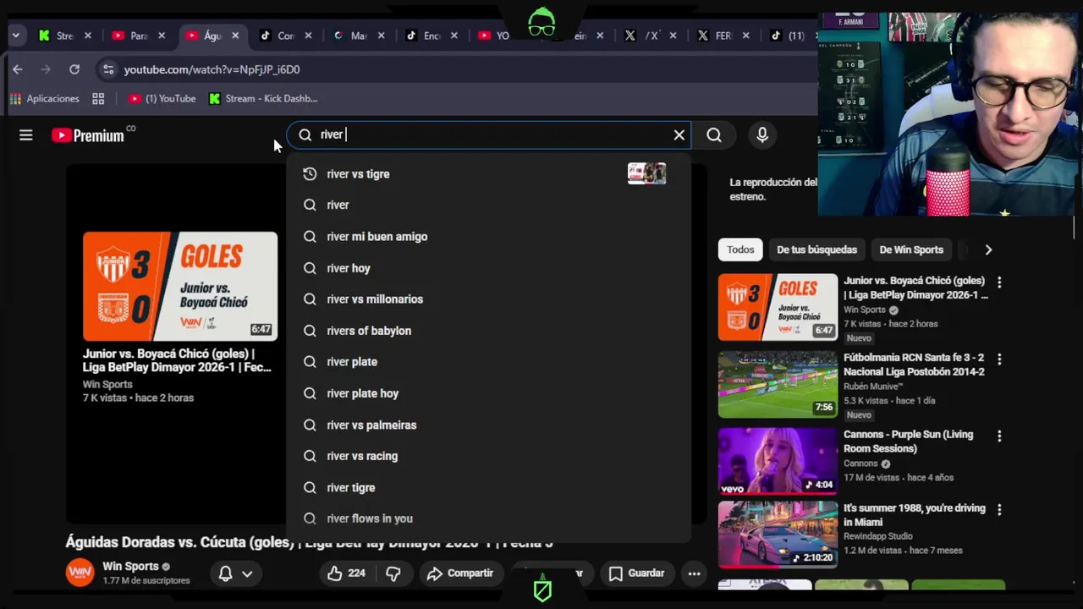Open site information icon in address bar
The height and width of the screenshot is (609, 1083).
coord(107,69)
